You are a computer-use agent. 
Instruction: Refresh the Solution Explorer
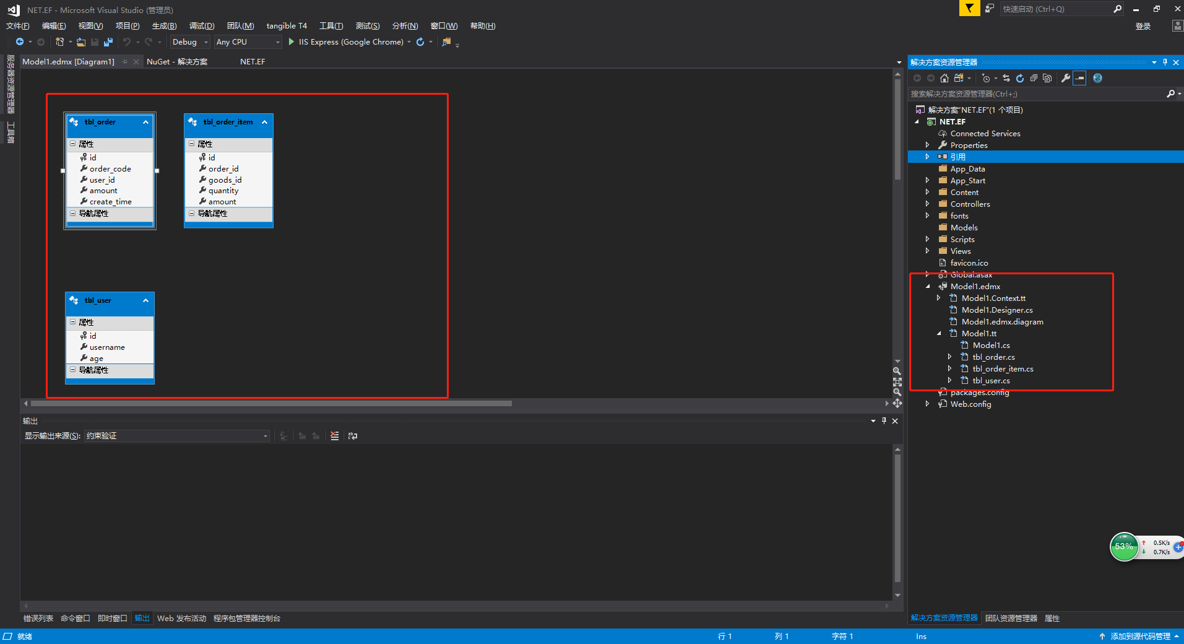point(1020,78)
